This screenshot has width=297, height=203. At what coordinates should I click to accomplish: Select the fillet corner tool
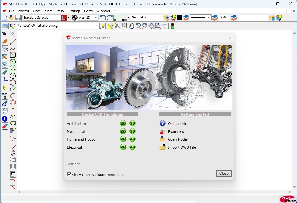point(13,182)
